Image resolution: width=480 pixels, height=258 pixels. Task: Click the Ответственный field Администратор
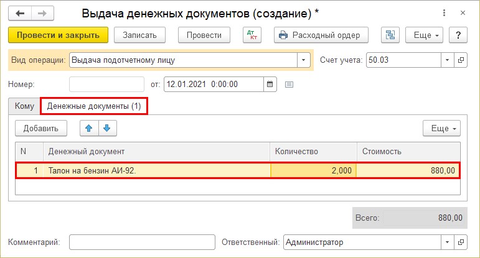coord(362,242)
